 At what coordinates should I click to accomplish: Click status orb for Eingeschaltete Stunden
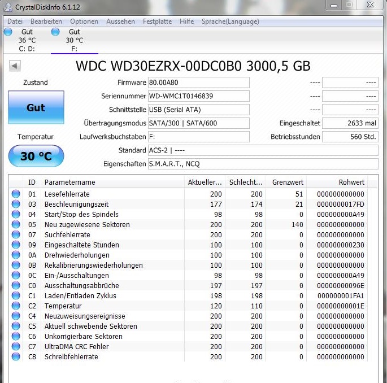tap(16, 245)
